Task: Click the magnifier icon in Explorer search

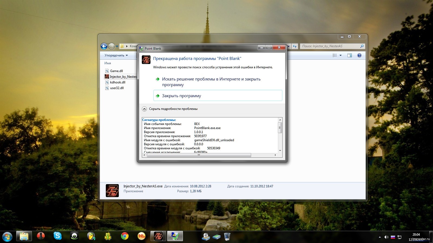Action: pos(362,46)
